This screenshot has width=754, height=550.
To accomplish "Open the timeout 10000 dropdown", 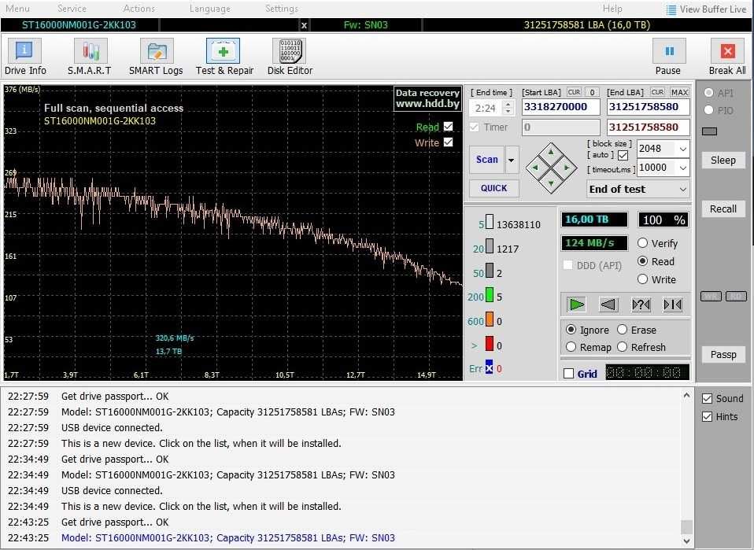I will click(x=683, y=168).
